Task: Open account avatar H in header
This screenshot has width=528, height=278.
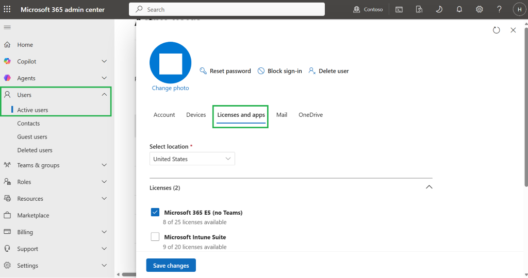Action: point(519,9)
